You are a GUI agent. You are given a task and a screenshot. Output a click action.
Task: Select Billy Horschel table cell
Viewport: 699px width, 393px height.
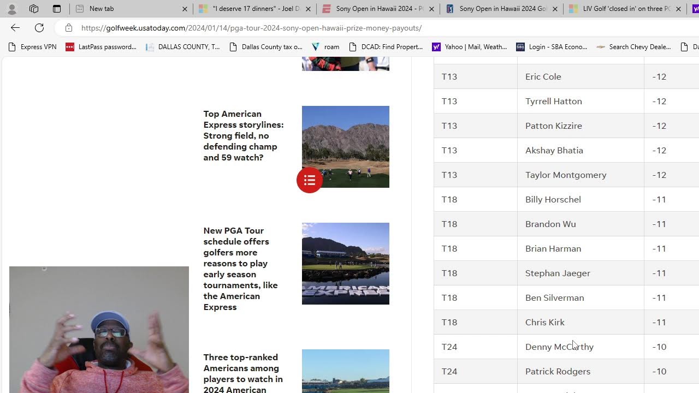pyautogui.click(x=580, y=199)
